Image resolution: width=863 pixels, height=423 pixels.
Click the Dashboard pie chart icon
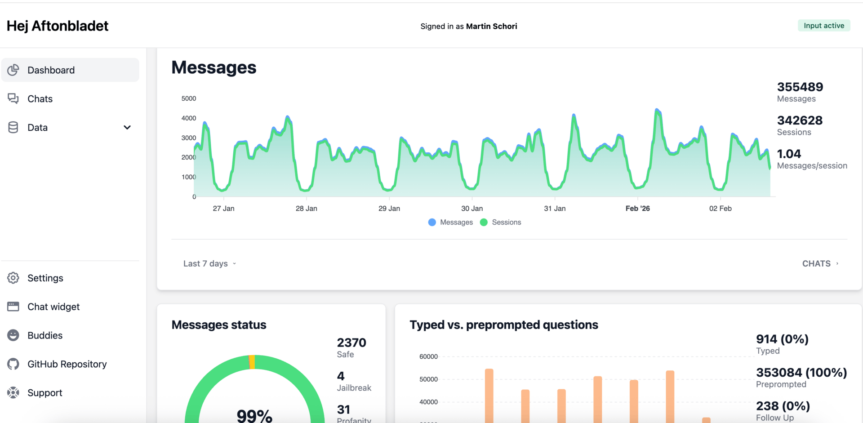[13, 70]
